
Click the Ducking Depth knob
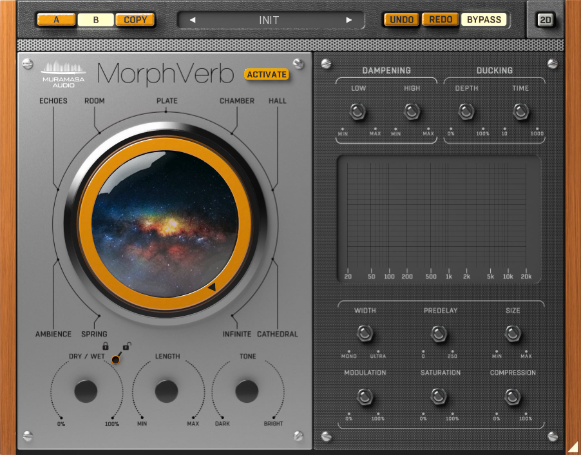(x=466, y=111)
